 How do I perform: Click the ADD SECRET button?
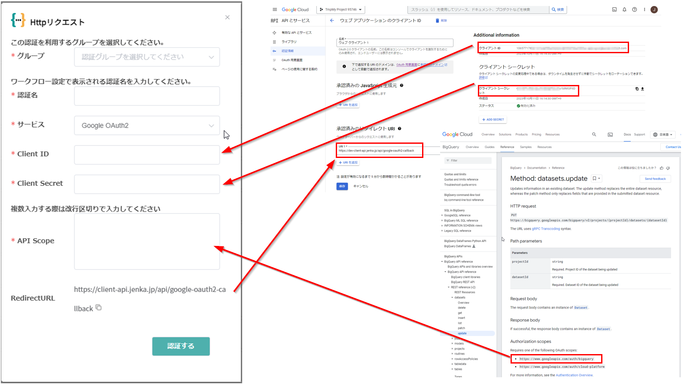(493, 120)
